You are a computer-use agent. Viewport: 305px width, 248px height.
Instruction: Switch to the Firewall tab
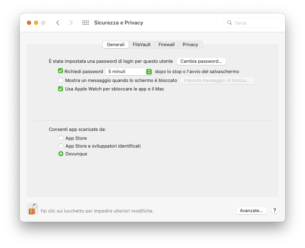click(x=167, y=44)
